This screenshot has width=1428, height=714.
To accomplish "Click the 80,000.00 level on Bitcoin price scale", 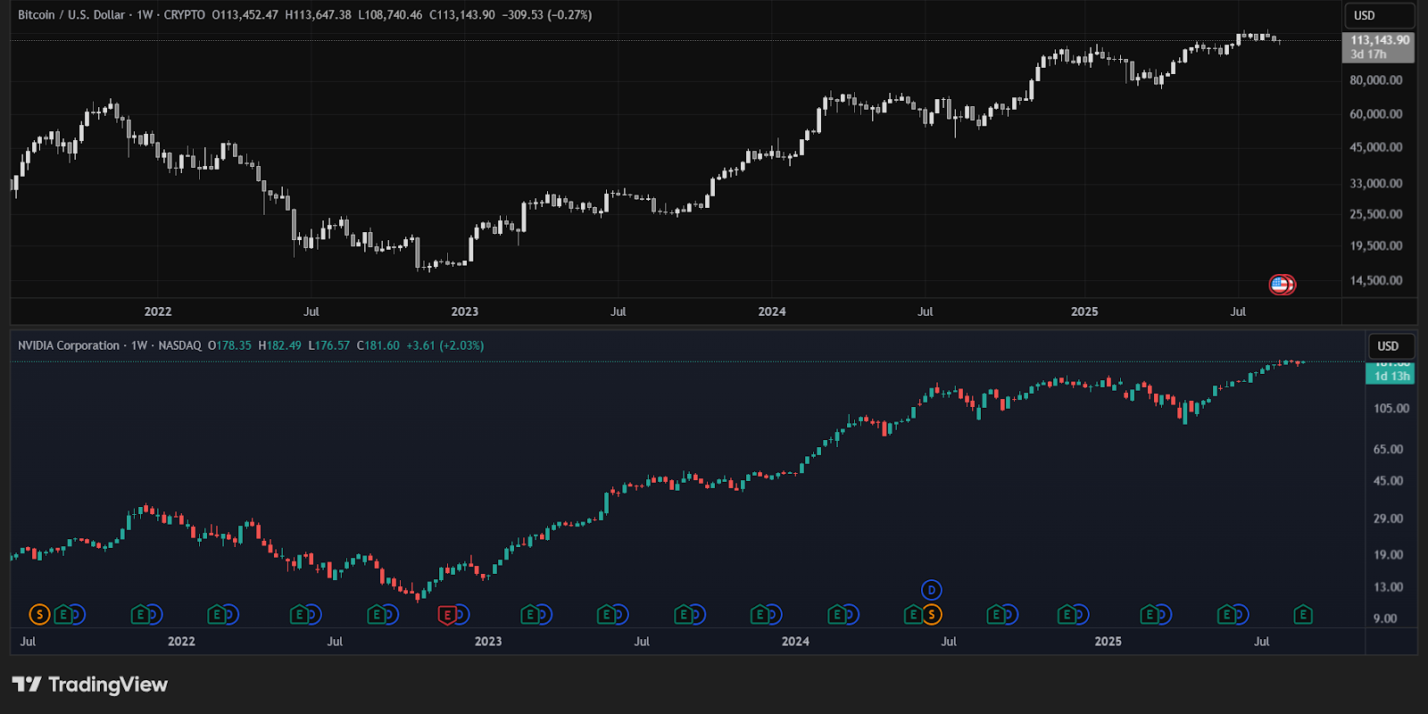I will coord(1375,80).
